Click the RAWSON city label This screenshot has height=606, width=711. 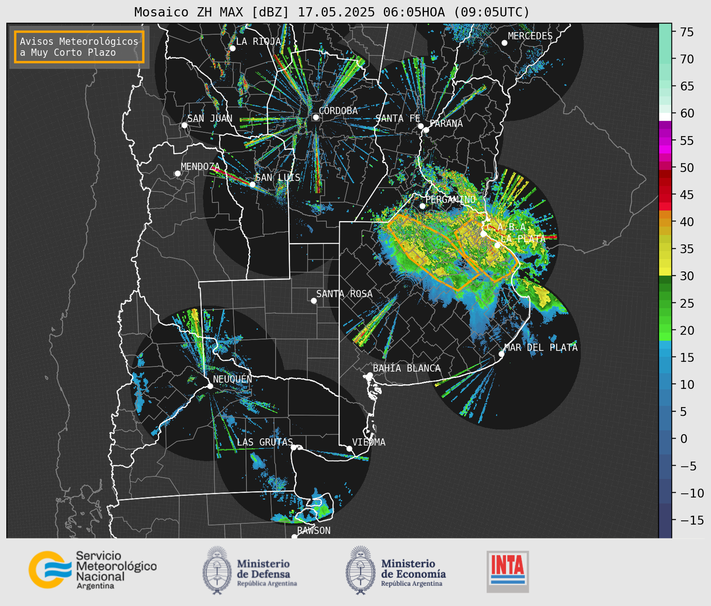point(314,531)
